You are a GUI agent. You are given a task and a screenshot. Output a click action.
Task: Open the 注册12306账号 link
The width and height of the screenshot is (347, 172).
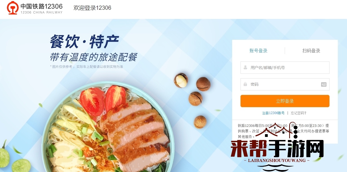tap(273, 113)
